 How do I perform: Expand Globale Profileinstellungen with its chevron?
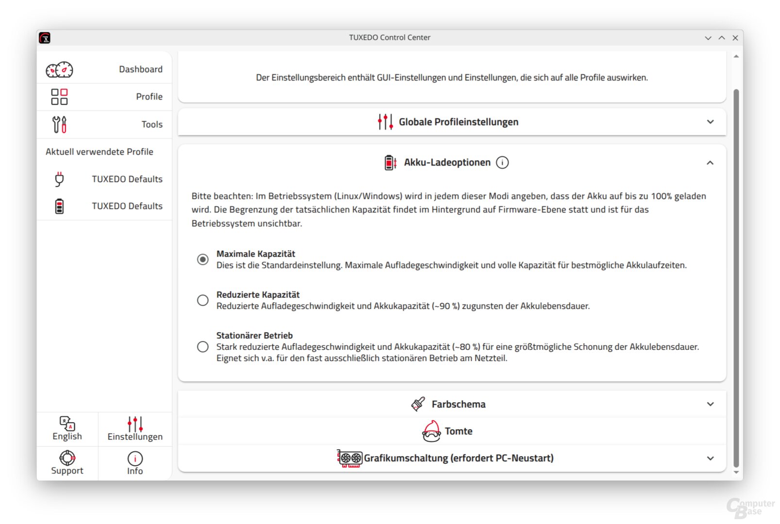[710, 122]
